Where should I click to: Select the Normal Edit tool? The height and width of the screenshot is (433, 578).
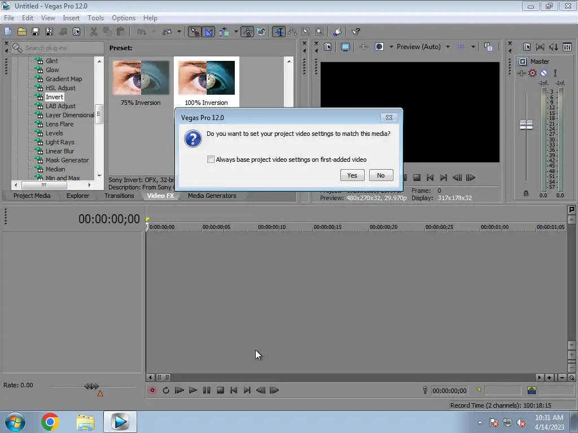[279, 32]
